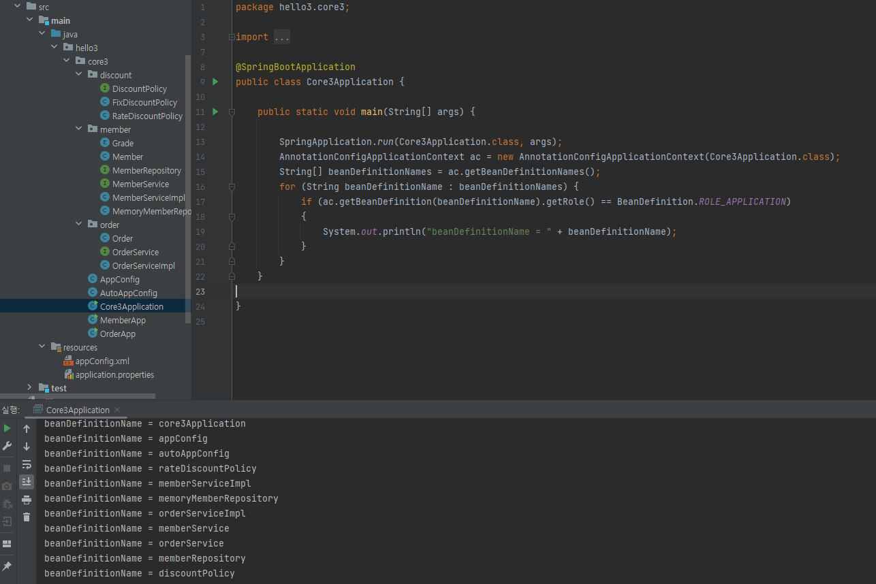Select the Core3Application run tab
Image resolution: width=876 pixels, height=584 pixels.
(x=78, y=410)
